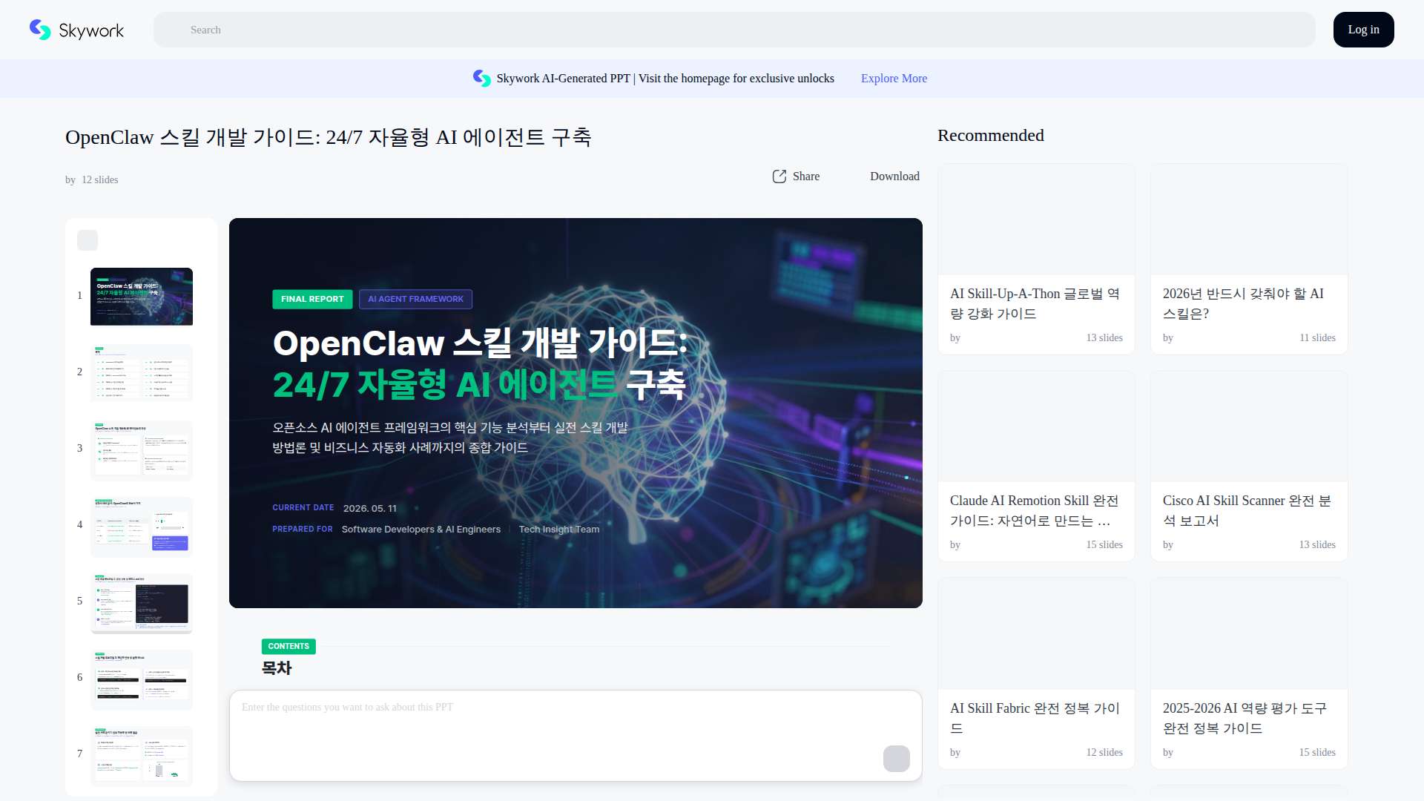Click the OpenClaw presentation page title

tap(328, 137)
